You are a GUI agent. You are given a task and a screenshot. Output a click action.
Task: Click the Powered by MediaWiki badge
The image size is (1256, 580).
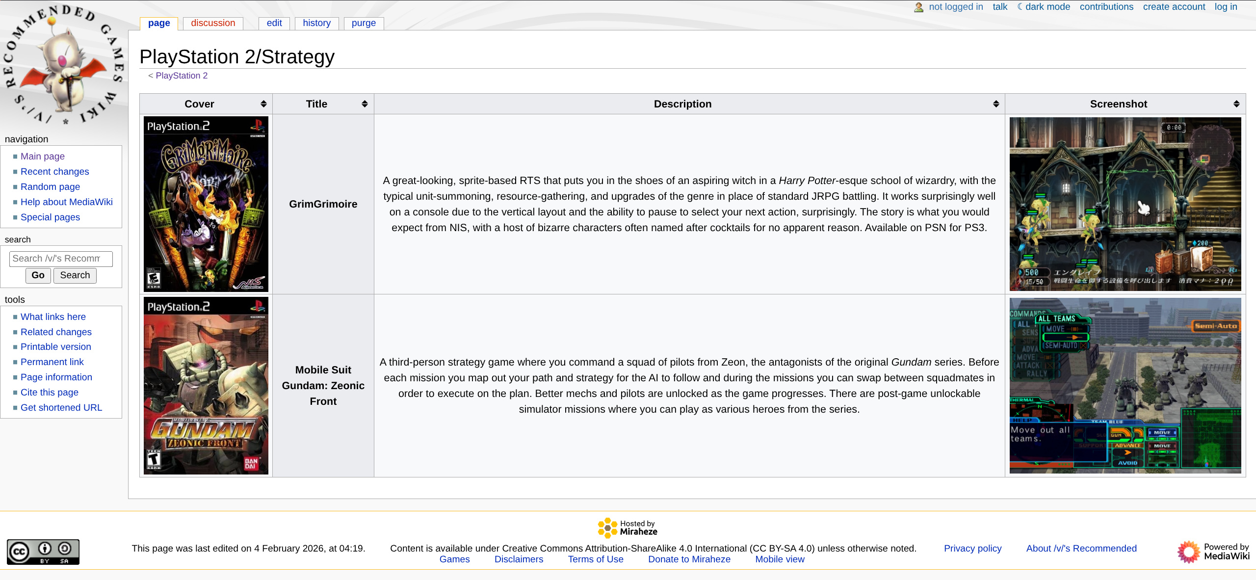point(1213,552)
